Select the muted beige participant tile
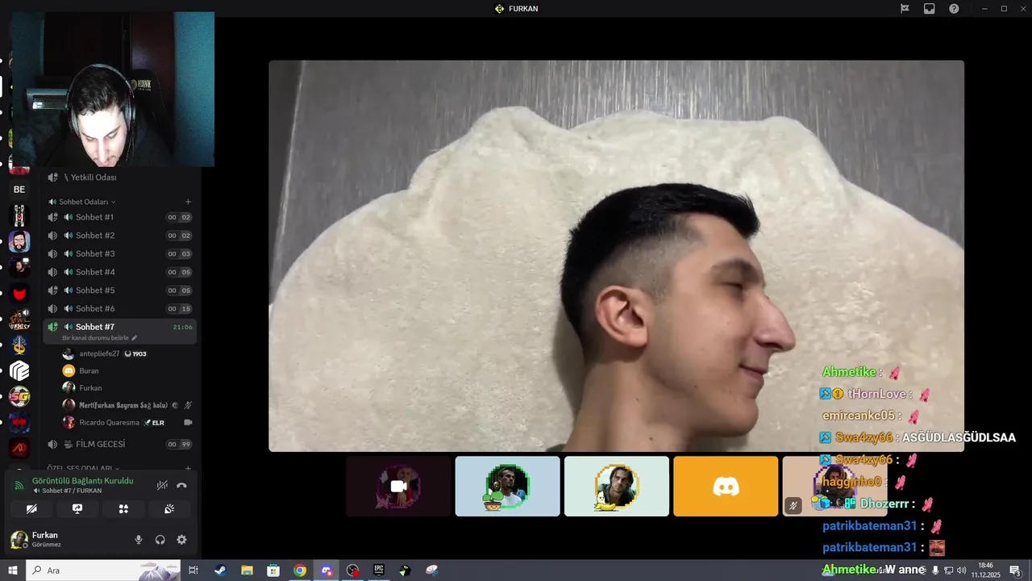This screenshot has height=581, width=1032. [x=834, y=486]
